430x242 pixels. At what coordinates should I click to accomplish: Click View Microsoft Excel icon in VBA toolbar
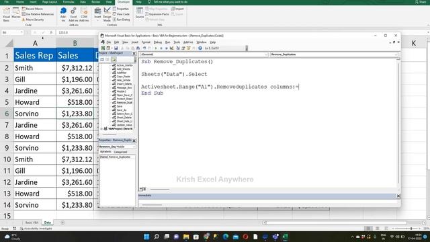point(103,48)
